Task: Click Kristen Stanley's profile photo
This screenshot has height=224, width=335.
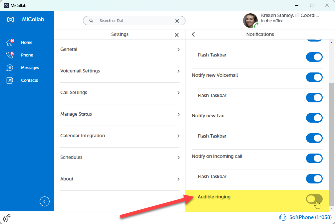Action: click(x=250, y=21)
